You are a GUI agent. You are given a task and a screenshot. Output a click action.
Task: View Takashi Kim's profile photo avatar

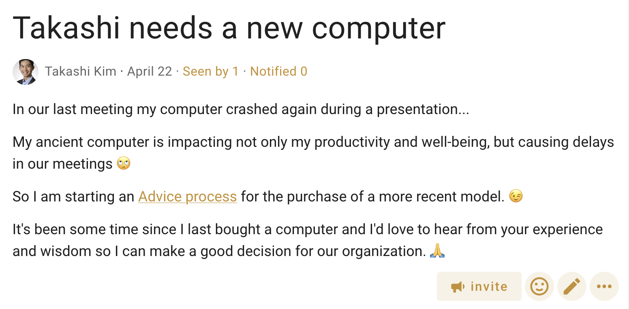pos(26,72)
